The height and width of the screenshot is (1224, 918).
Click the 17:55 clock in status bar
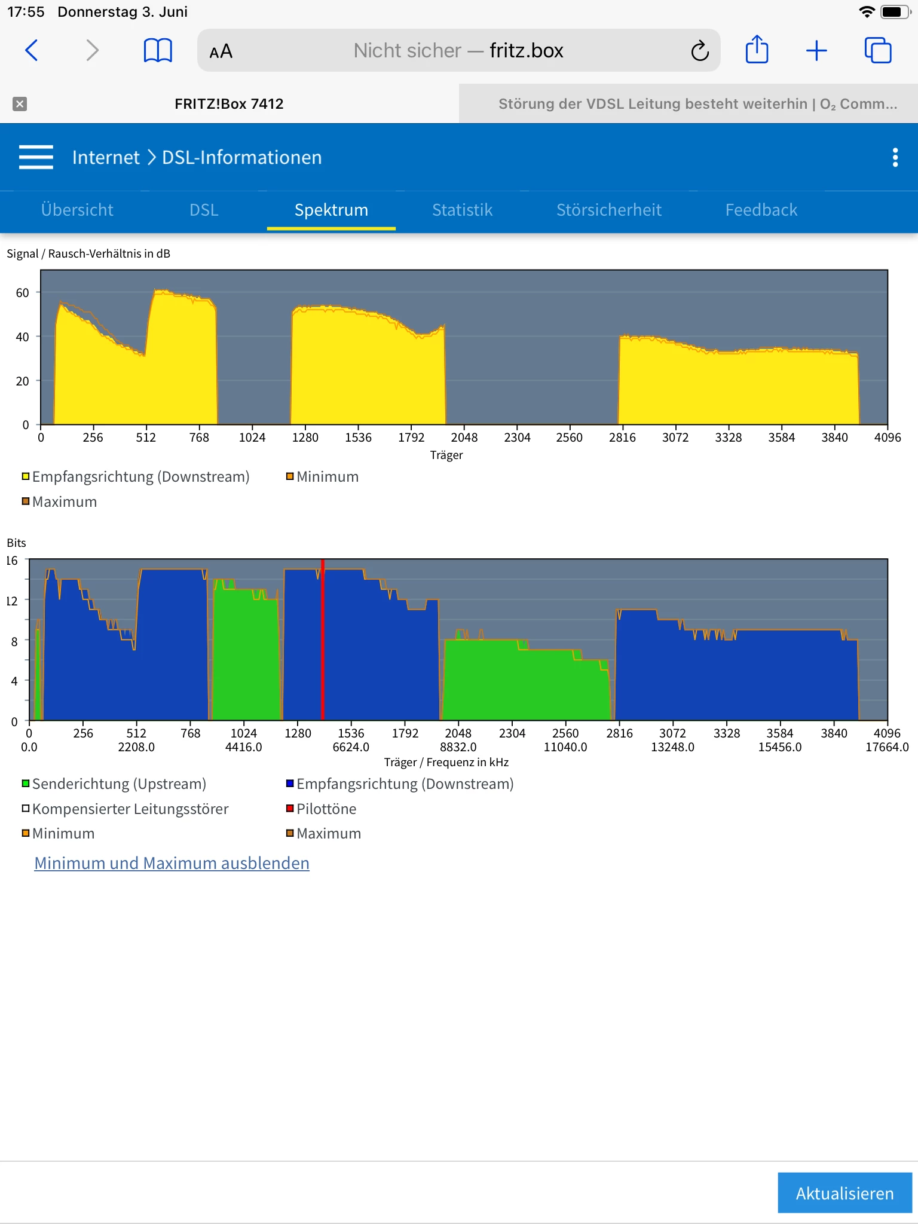tap(26, 12)
